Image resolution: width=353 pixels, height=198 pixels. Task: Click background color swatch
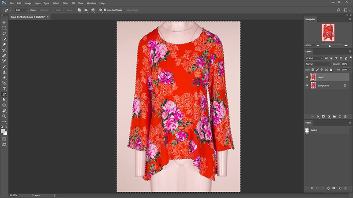click(x=6, y=134)
